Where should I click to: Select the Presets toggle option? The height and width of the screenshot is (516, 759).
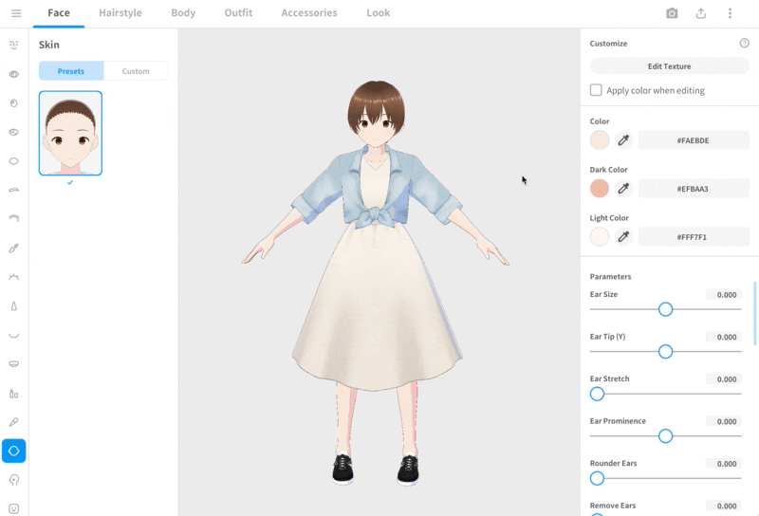point(71,71)
